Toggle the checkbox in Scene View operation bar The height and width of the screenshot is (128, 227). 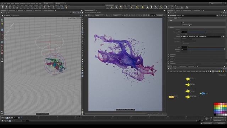[12, 16]
